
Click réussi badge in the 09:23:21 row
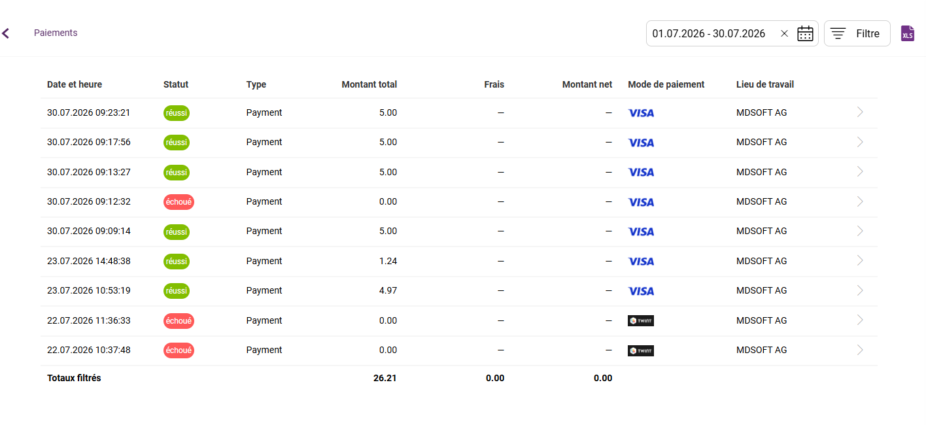tap(177, 113)
